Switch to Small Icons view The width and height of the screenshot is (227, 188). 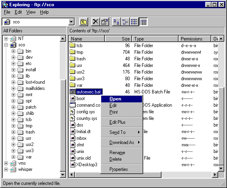tap(125, 22)
